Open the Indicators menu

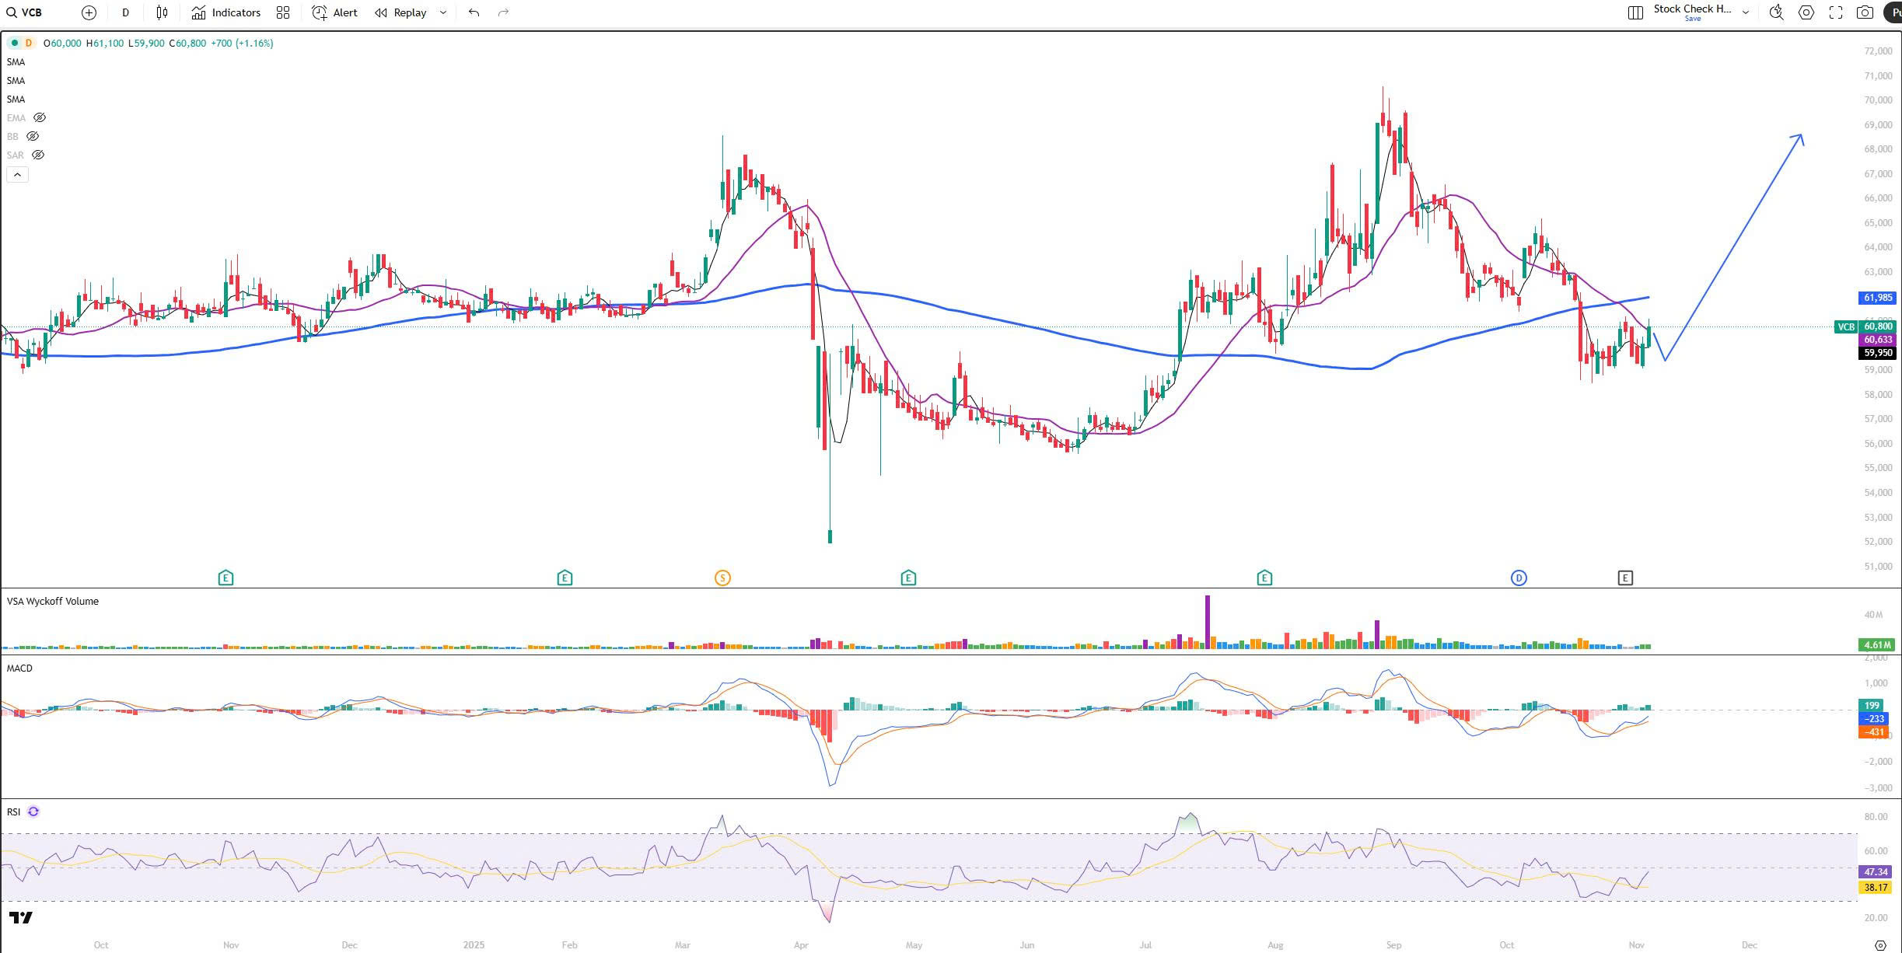tap(226, 12)
